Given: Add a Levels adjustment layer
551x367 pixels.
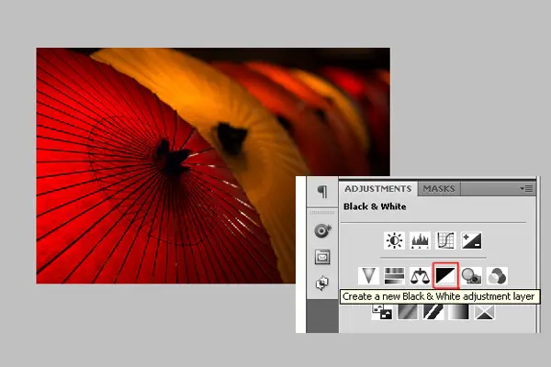Looking at the screenshot, I should point(421,240).
